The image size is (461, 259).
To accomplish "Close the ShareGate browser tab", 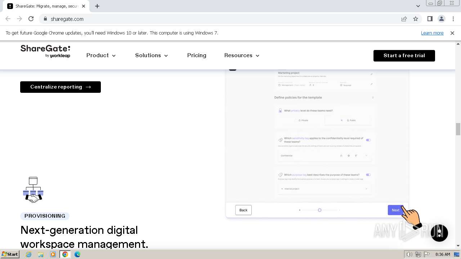I will click(84, 6).
